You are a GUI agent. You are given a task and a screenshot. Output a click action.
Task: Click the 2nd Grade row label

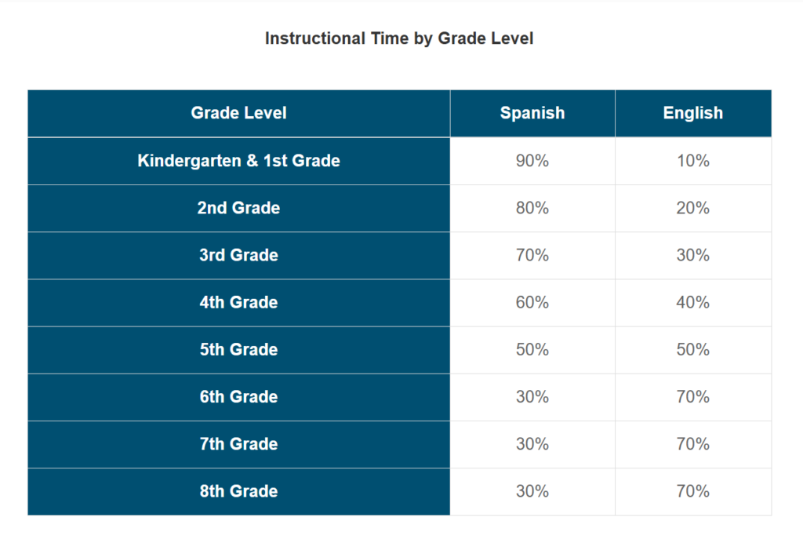coord(238,208)
